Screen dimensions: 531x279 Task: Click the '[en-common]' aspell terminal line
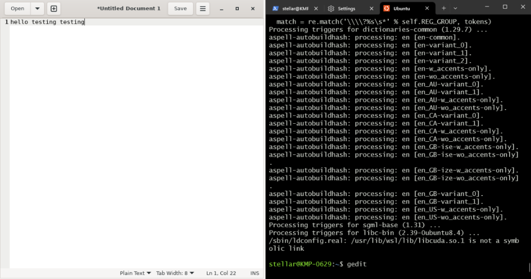[x=365, y=37]
